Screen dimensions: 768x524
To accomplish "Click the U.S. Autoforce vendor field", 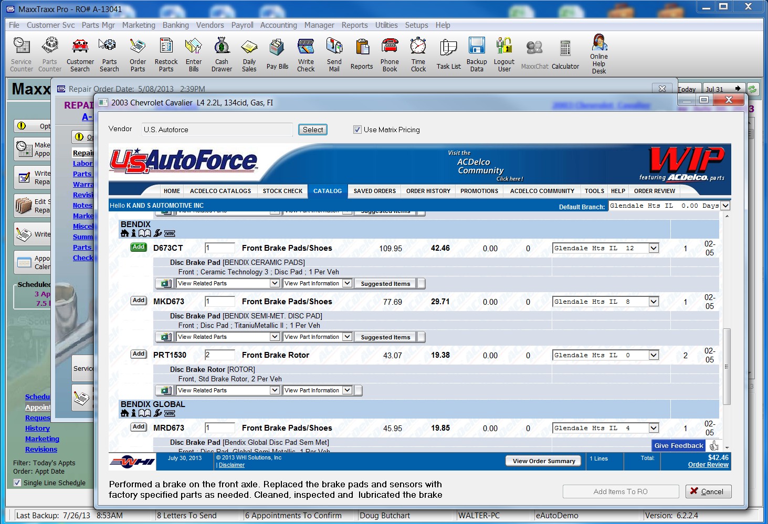I will tap(216, 130).
